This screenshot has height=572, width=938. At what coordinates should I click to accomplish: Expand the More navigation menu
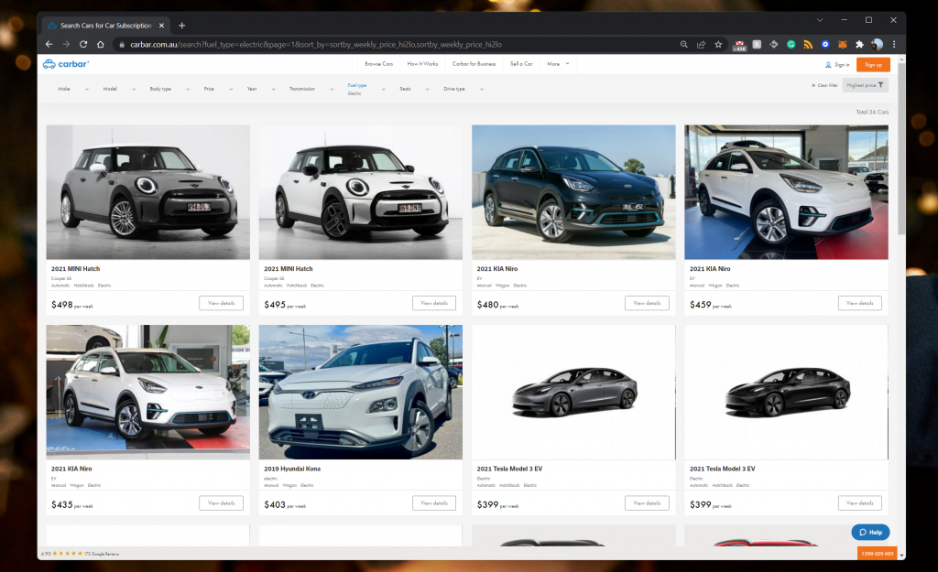coord(558,64)
